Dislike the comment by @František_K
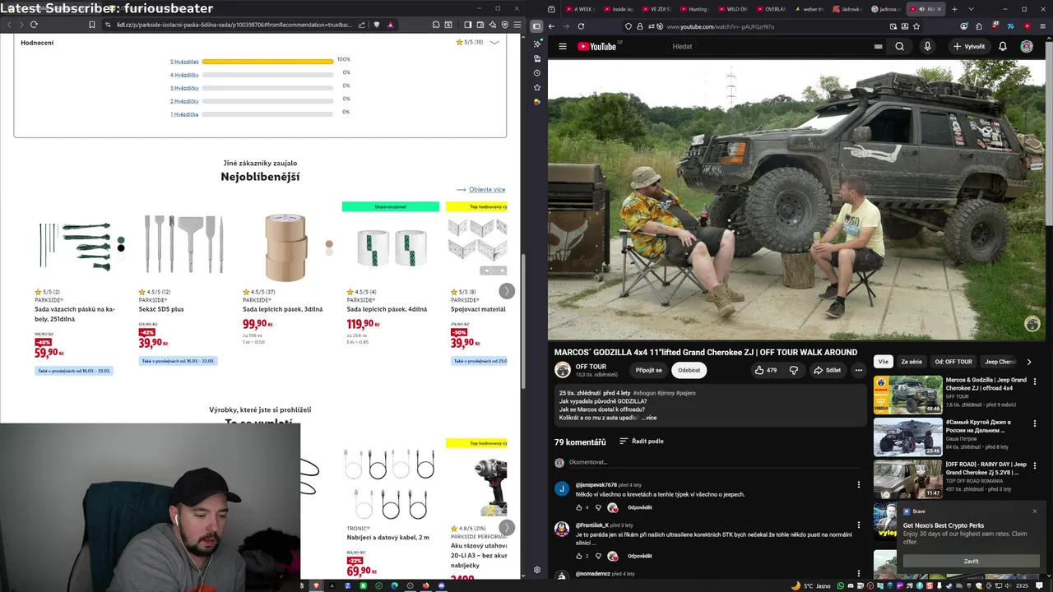1053x592 pixels. coord(598,556)
